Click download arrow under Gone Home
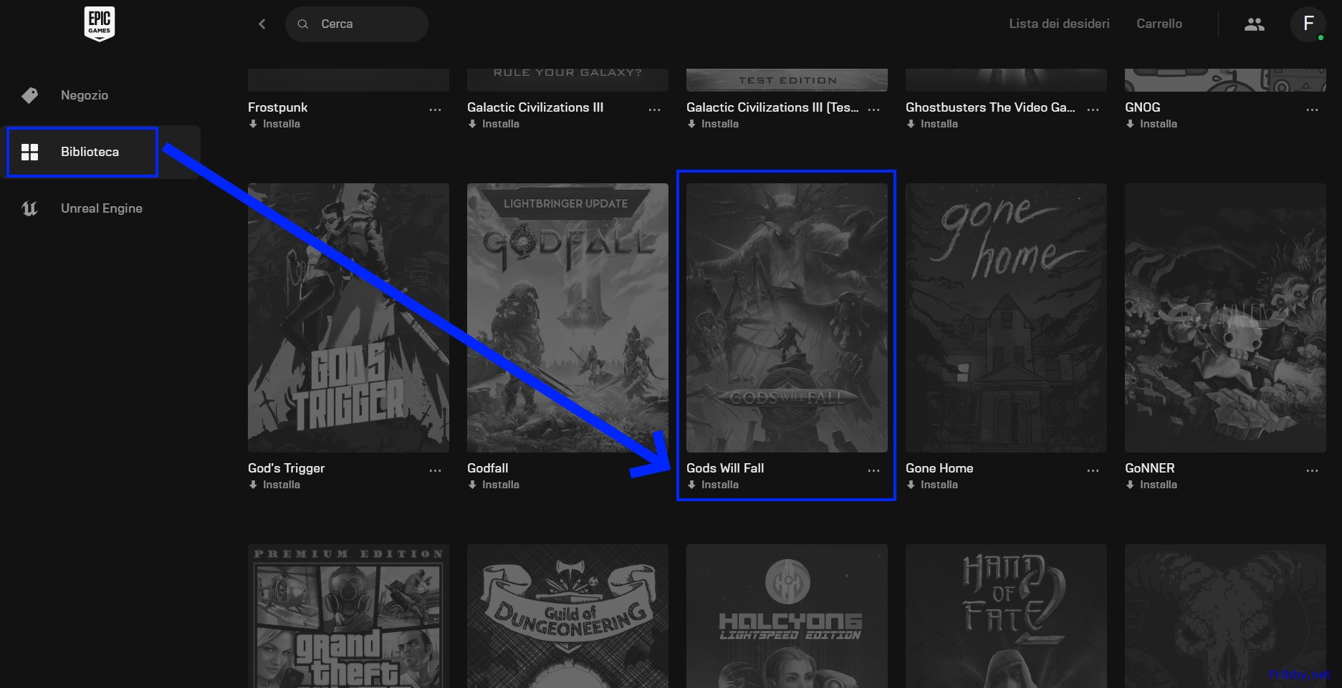This screenshot has width=1342, height=688. click(911, 485)
